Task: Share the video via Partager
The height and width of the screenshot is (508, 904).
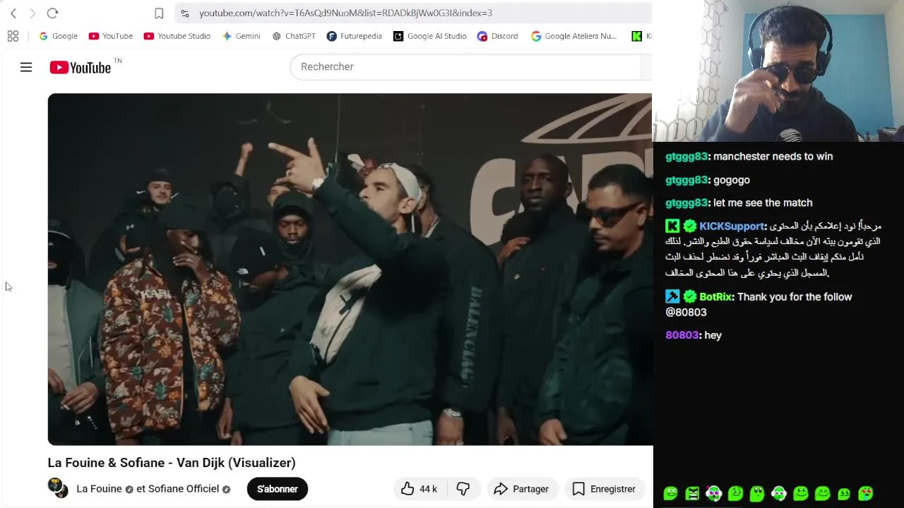Action: 521,489
